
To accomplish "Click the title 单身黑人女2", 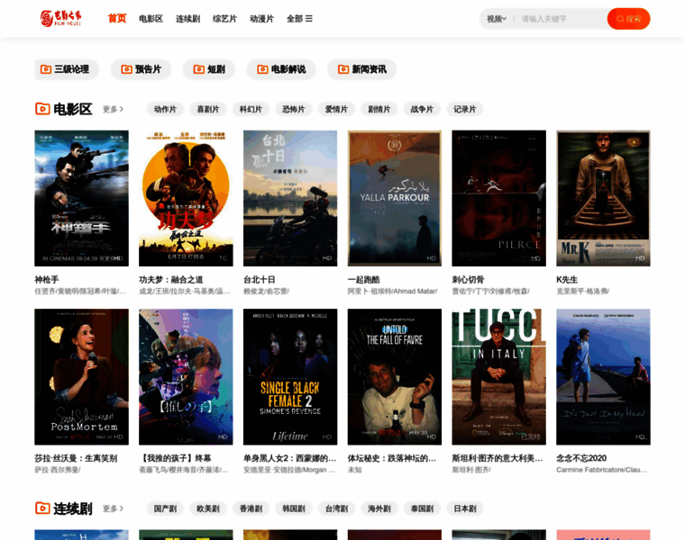I will 289,458.
